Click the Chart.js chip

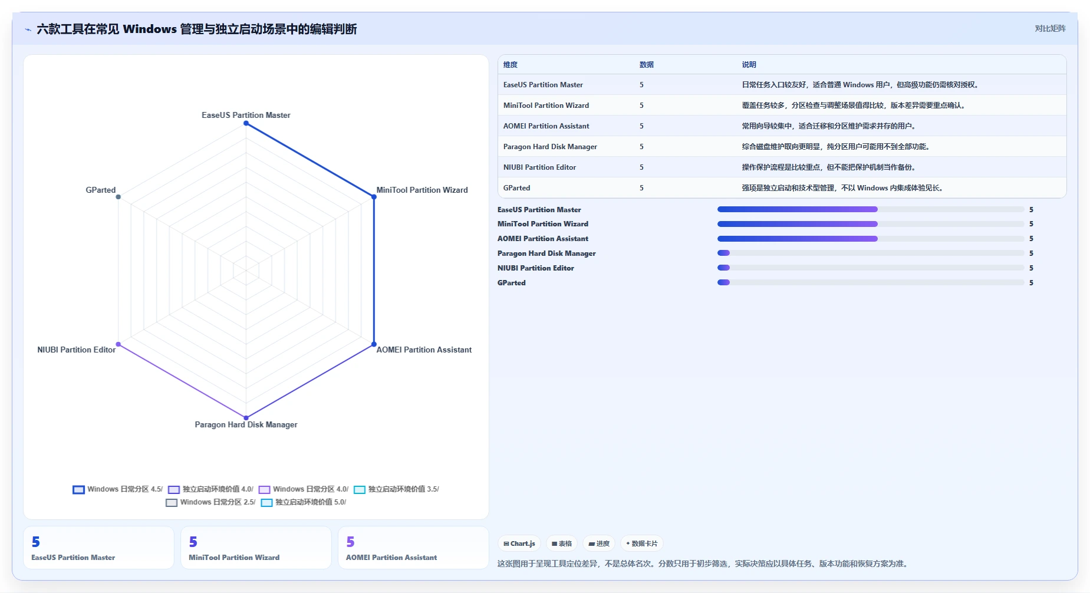point(519,543)
